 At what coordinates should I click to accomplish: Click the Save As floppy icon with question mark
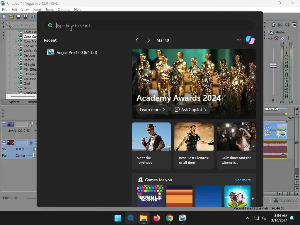pos(25,17)
